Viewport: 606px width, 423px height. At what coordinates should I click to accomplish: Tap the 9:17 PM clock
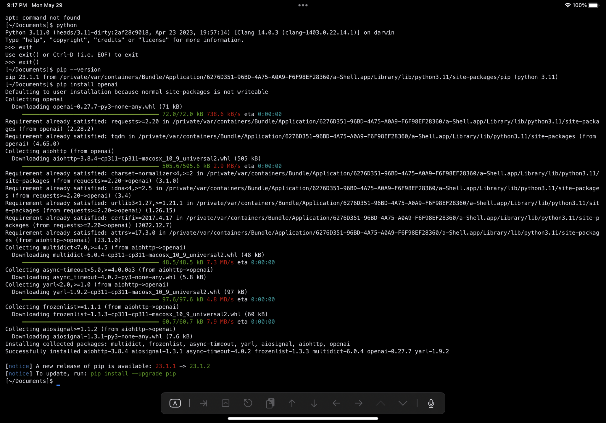tap(17, 5)
